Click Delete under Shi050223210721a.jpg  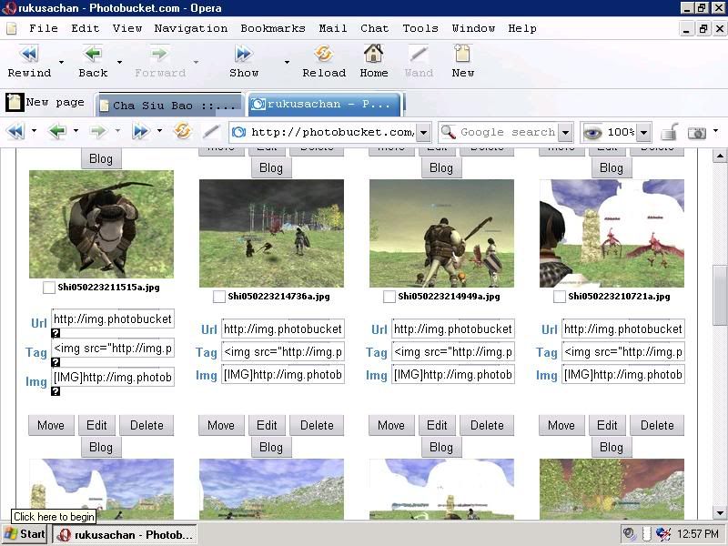pyautogui.click(x=657, y=425)
